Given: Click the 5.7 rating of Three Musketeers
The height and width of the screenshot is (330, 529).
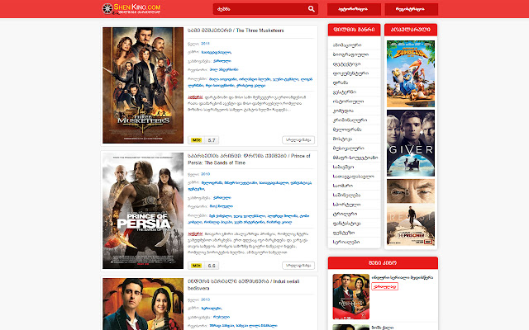Looking at the screenshot, I should [x=212, y=140].
